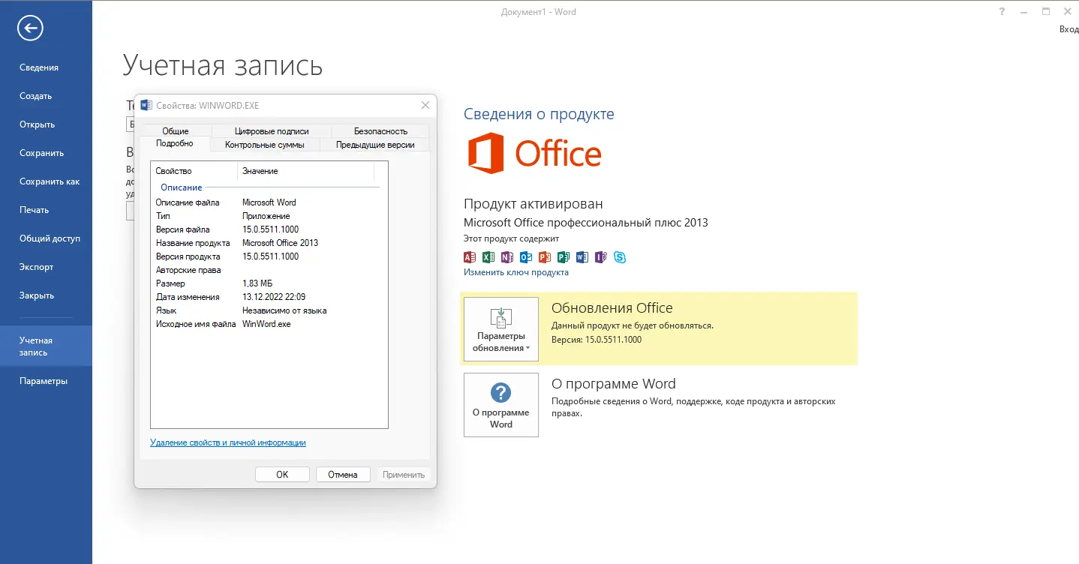The width and height of the screenshot is (1079, 564).
Task: Select the Microsoft Word value in the list
Action: click(269, 202)
